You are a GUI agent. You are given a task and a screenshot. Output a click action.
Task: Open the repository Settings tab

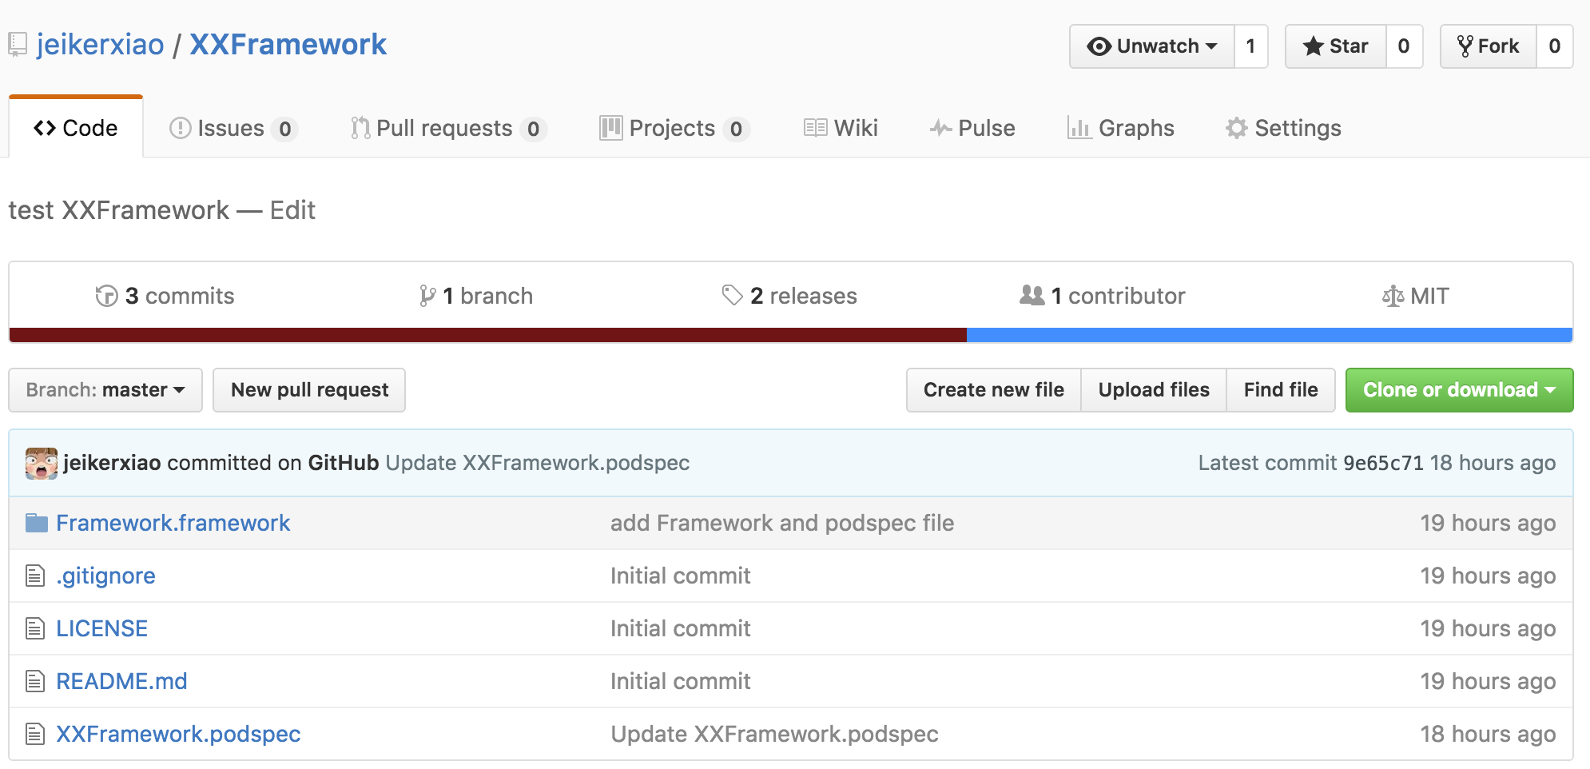click(x=1283, y=128)
